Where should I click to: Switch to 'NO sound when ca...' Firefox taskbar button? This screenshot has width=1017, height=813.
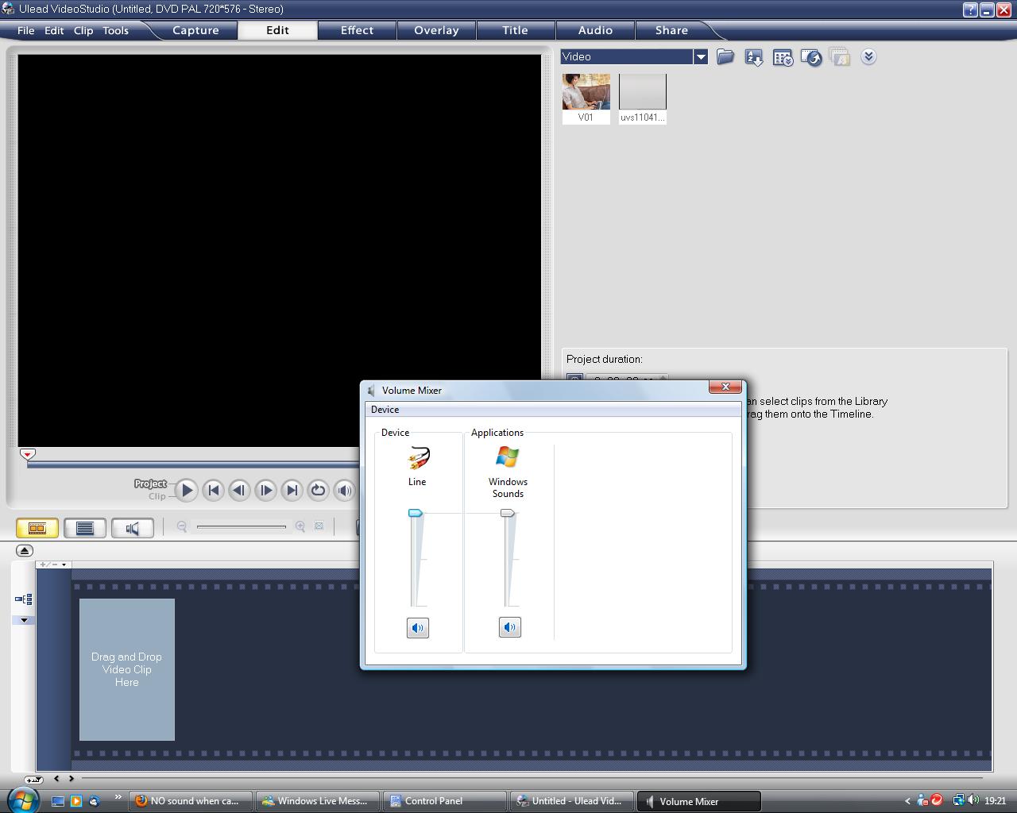[191, 801]
